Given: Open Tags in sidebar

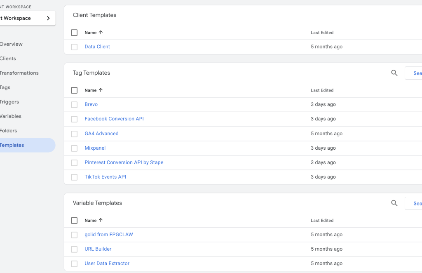Looking at the screenshot, I should (x=5, y=87).
